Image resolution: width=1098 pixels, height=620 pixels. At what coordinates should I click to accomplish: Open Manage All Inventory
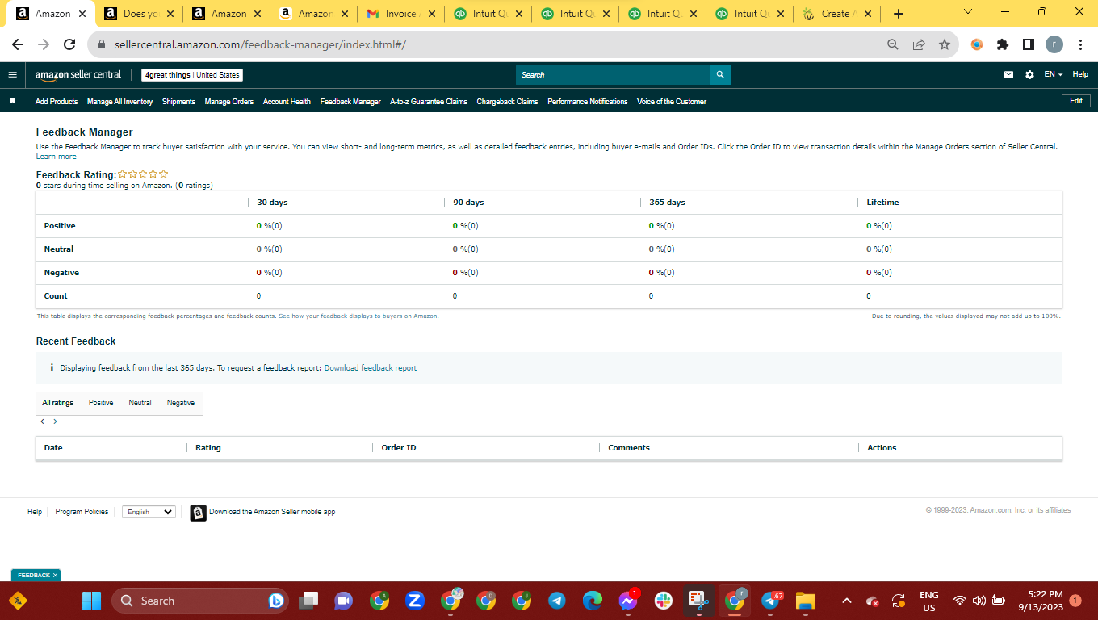[x=119, y=102]
